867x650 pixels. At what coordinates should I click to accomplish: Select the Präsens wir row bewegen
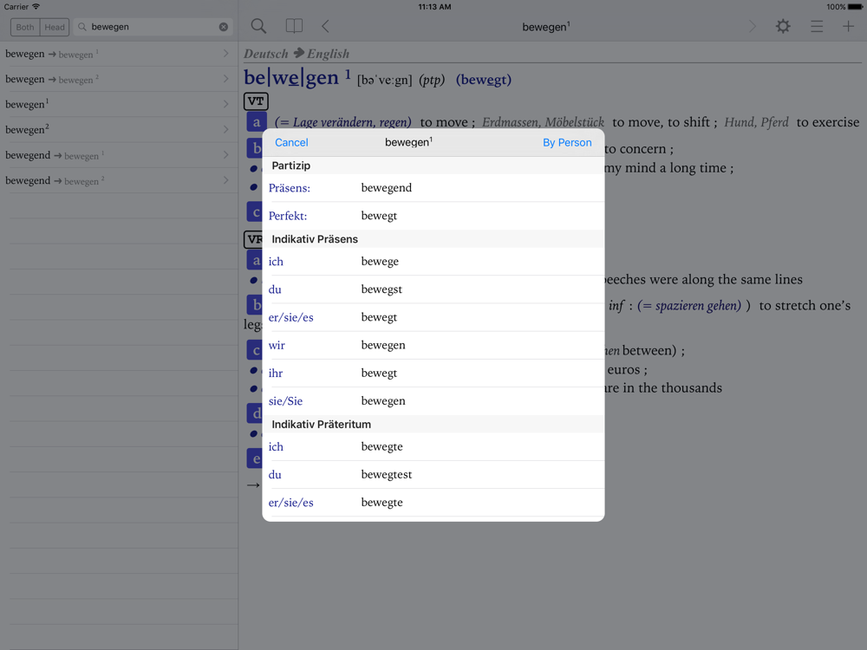tap(433, 345)
